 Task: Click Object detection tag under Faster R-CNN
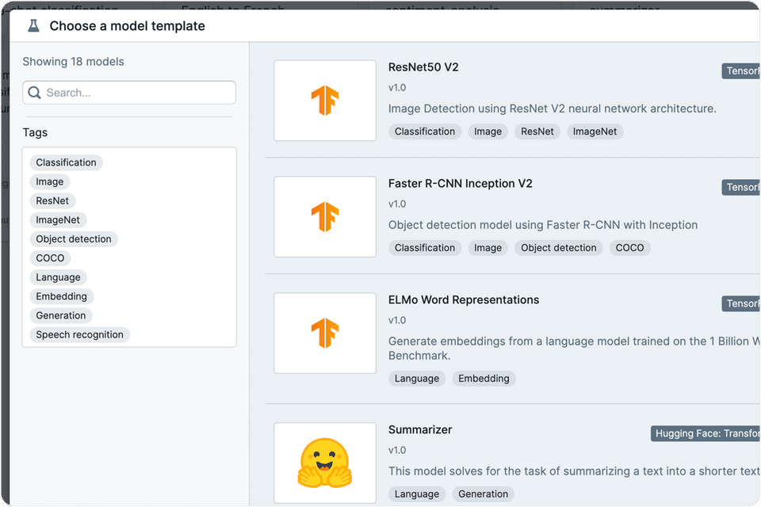click(559, 248)
